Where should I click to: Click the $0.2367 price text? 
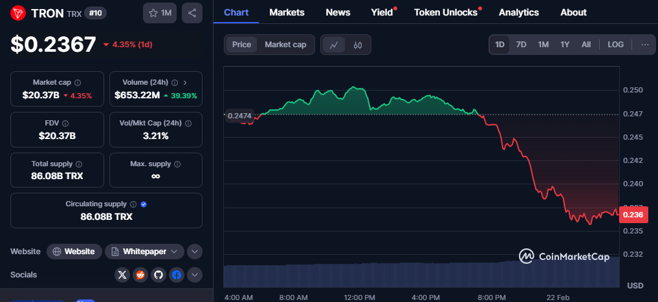tap(53, 45)
